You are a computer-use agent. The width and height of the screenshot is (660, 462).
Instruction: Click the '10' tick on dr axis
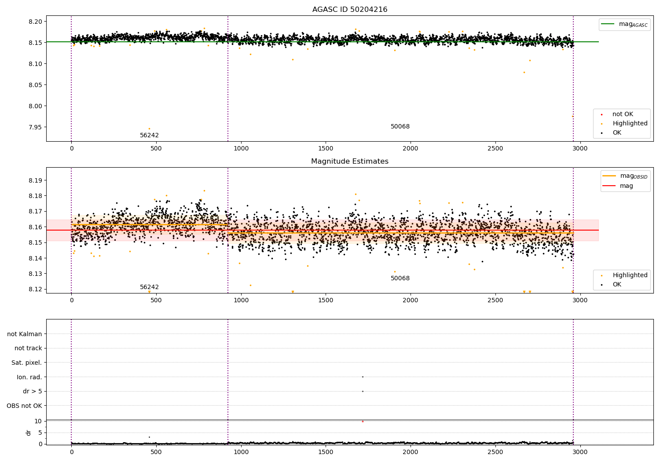pyautogui.click(x=38, y=421)
